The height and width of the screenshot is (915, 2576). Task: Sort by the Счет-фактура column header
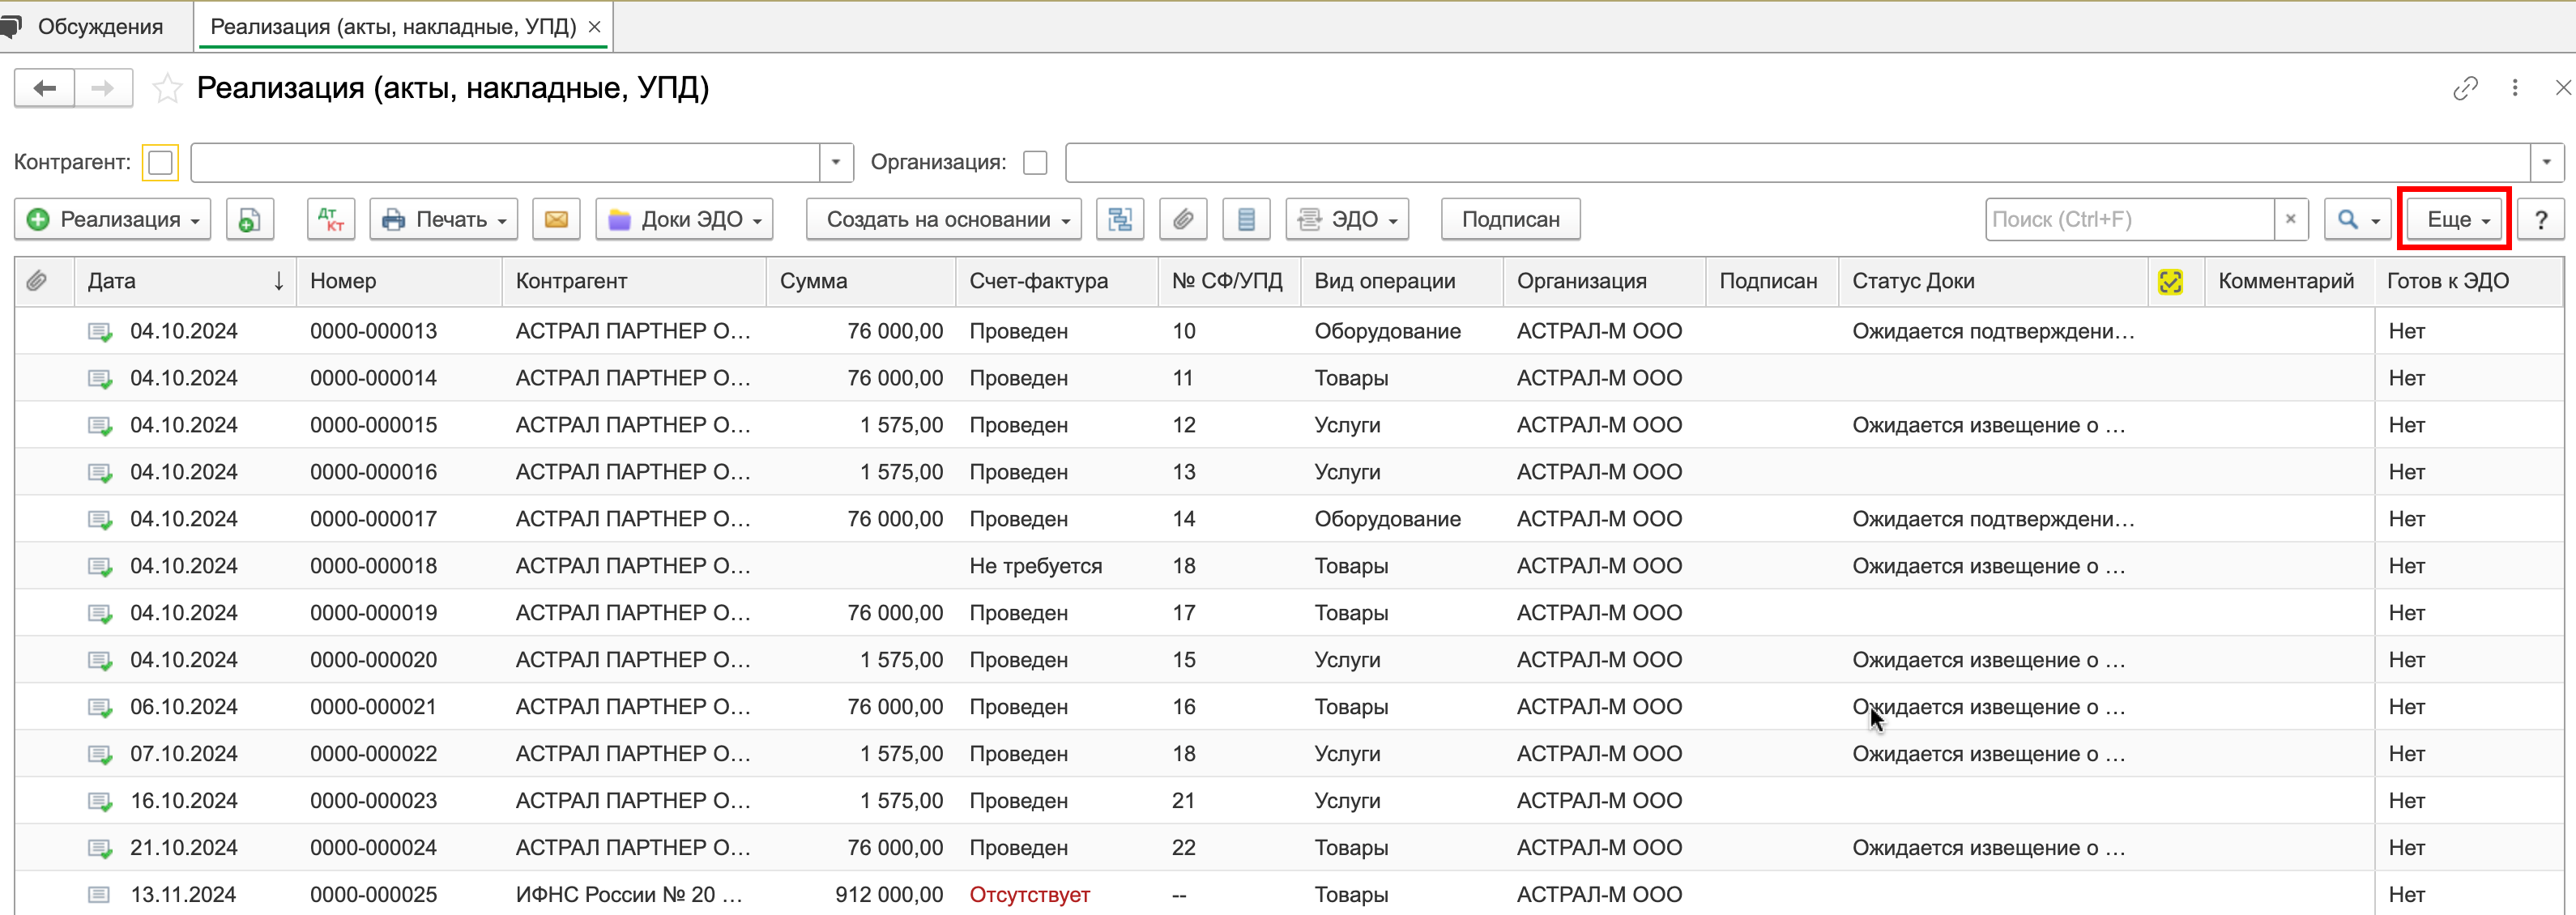pyautogui.click(x=1057, y=281)
